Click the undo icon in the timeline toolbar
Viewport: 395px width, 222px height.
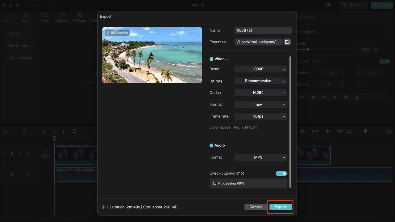[x=24, y=131]
